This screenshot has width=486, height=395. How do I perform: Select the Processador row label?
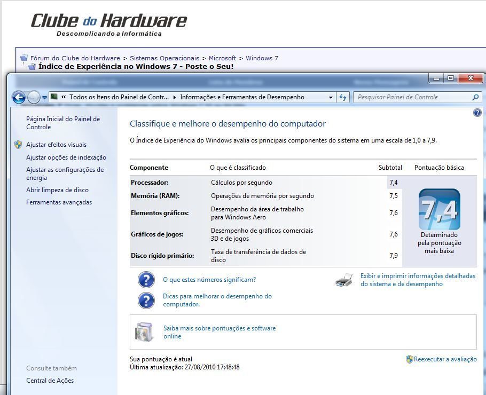pyautogui.click(x=150, y=183)
